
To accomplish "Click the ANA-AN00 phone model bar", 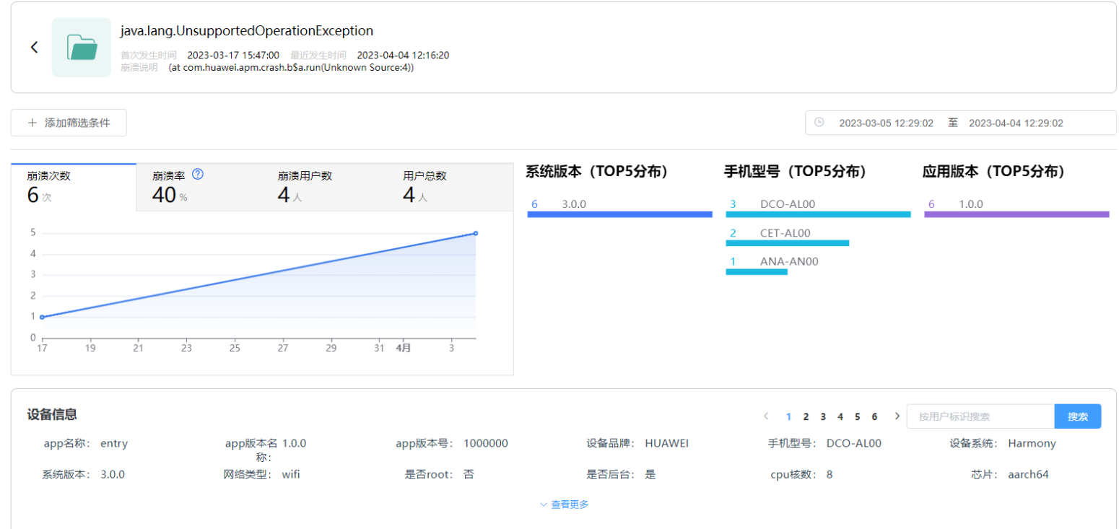I will [756, 272].
